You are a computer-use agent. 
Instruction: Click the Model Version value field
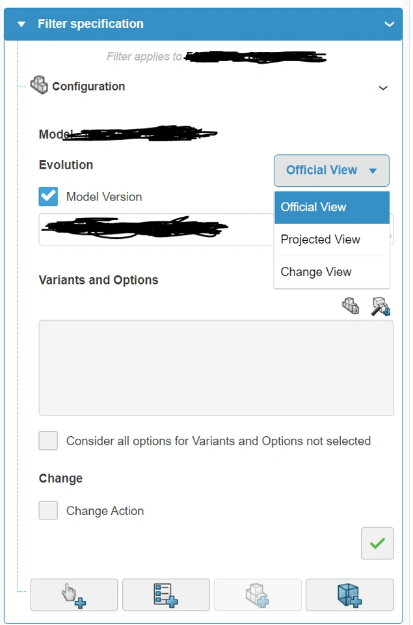click(x=156, y=229)
